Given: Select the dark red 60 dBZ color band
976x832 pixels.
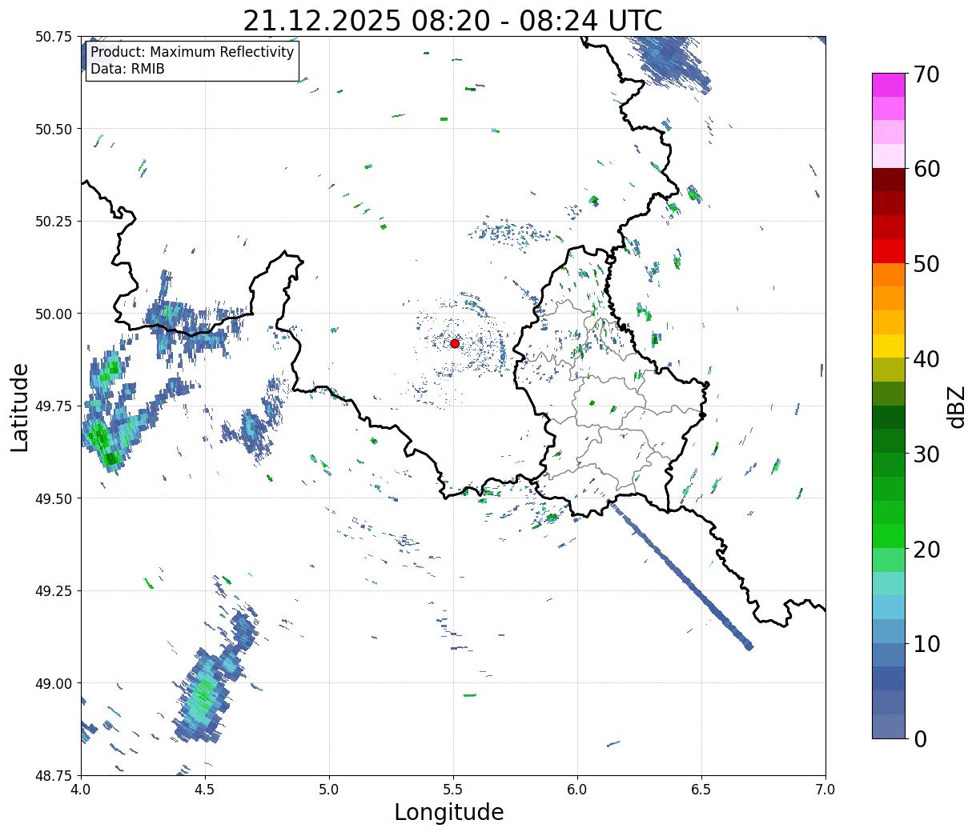Looking at the screenshot, I should click(x=889, y=179).
